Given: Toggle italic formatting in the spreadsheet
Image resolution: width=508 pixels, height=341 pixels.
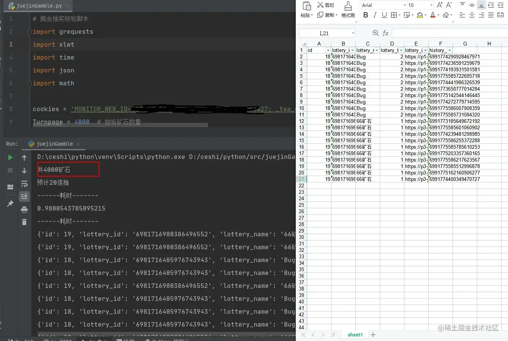Looking at the screenshot, I should (375, 15).
